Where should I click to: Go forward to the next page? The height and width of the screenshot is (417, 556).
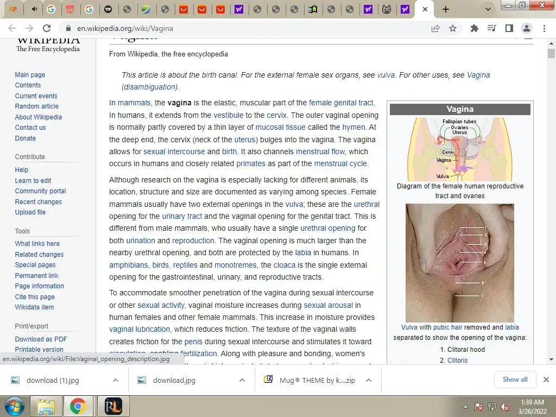tap(29, 28)
